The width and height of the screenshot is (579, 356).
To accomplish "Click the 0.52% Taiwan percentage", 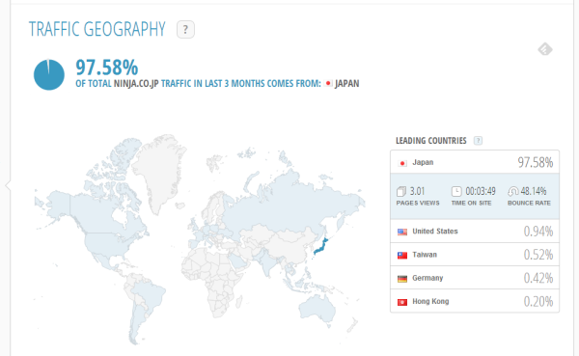I will [538, 255].
